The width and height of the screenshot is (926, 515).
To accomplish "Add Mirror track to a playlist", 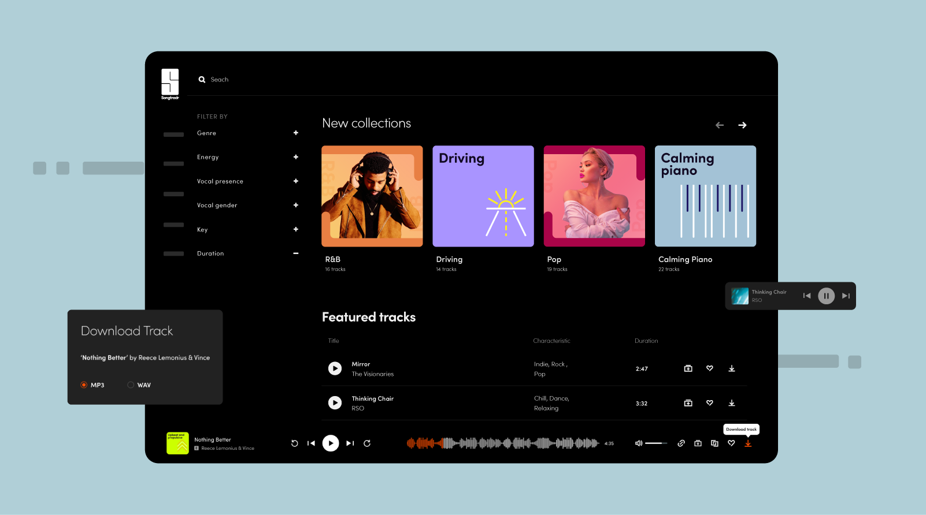I will click(688, 368).
